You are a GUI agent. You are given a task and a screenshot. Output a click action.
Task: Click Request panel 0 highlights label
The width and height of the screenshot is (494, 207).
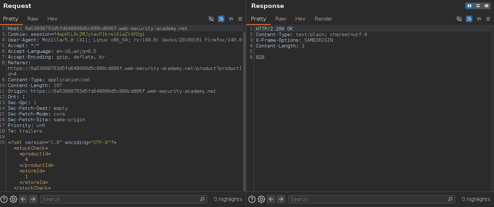(x=228, y=199)
